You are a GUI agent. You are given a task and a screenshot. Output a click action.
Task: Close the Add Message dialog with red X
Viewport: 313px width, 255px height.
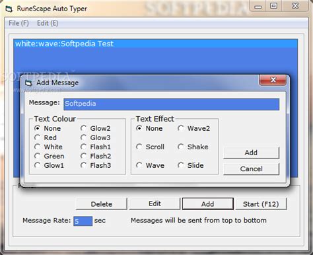tap(273, 80)
